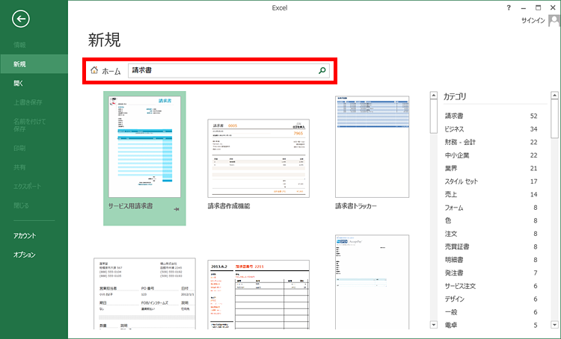Select the サービス用請求書 template thumbnail
Image resolution: width=561 pixels, height=339 pixels.
coord(144,146)
